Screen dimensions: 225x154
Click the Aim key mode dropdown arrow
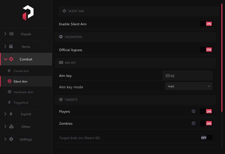coord(209,86)
